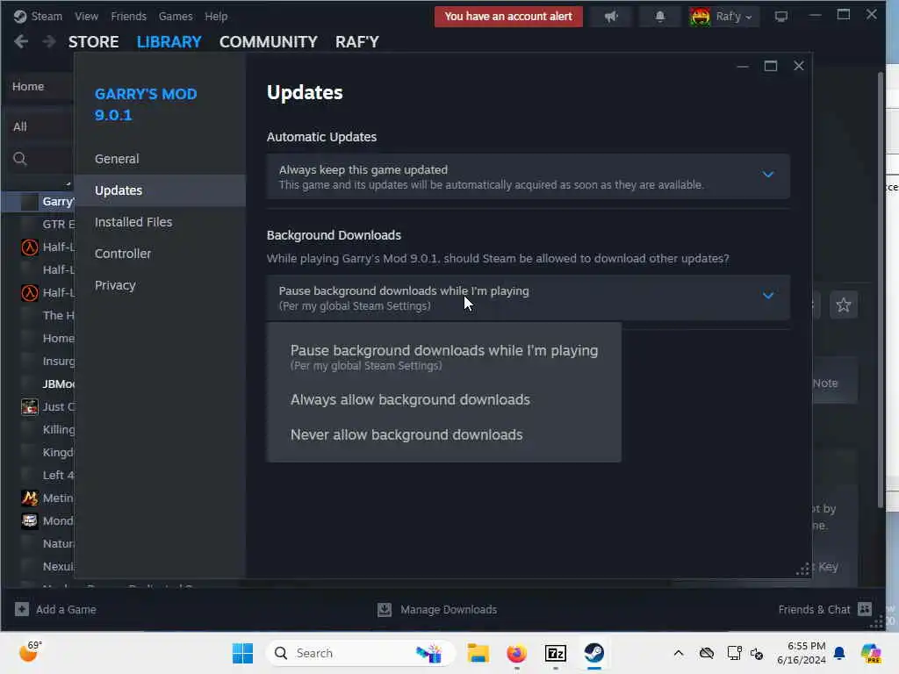
Task: Go to the COMMUNITY section
Action: point(269,42)
